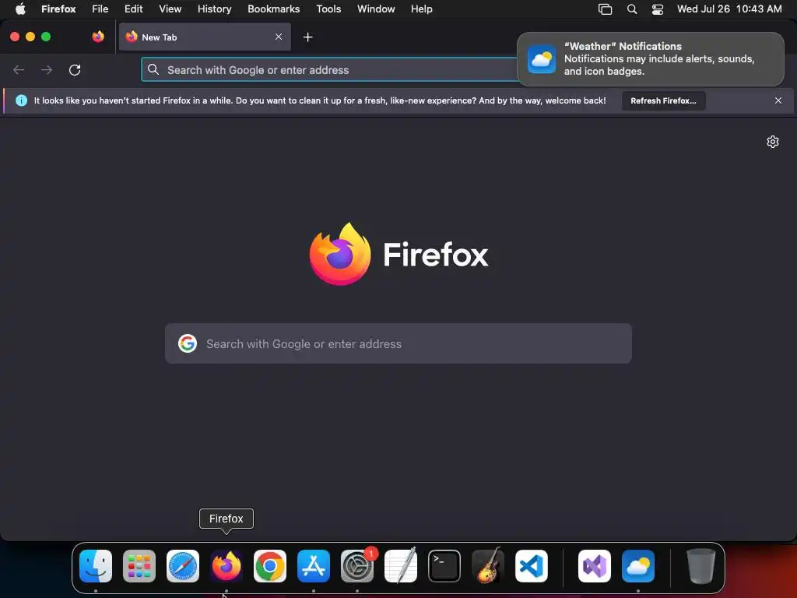
Task: Open the Tools menu
Action: tap(328, 9)
